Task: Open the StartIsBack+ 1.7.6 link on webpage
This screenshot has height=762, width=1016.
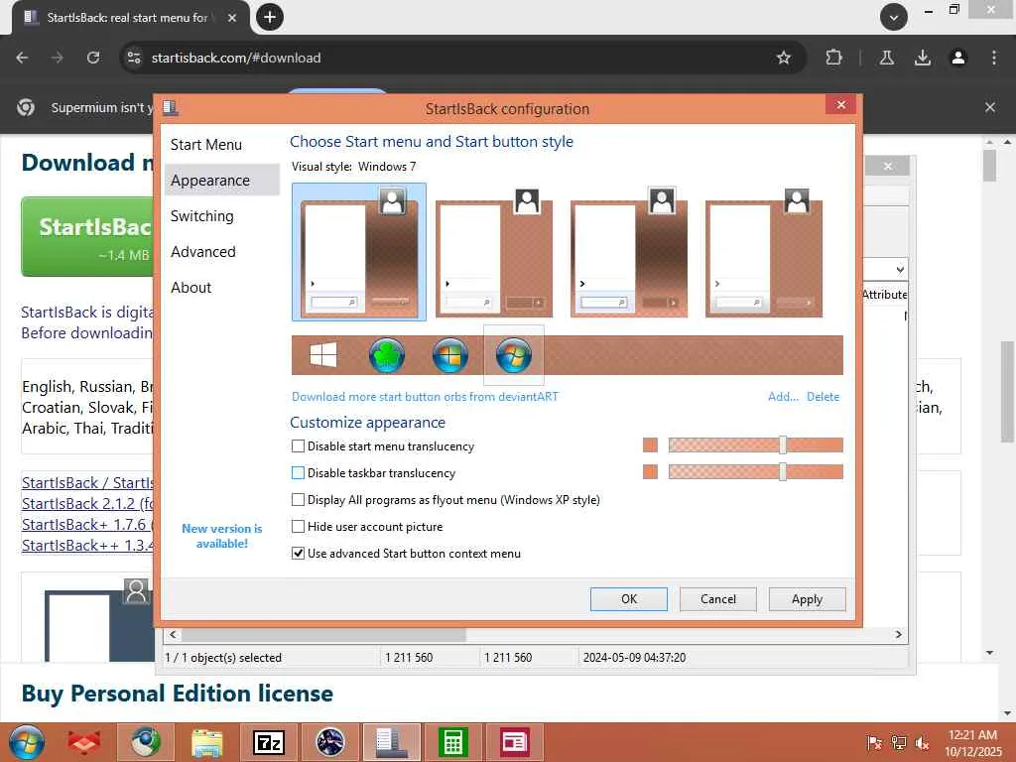Action: pyautogui.click(x=87, y=524)
